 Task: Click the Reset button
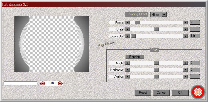[x=143, y=93]
